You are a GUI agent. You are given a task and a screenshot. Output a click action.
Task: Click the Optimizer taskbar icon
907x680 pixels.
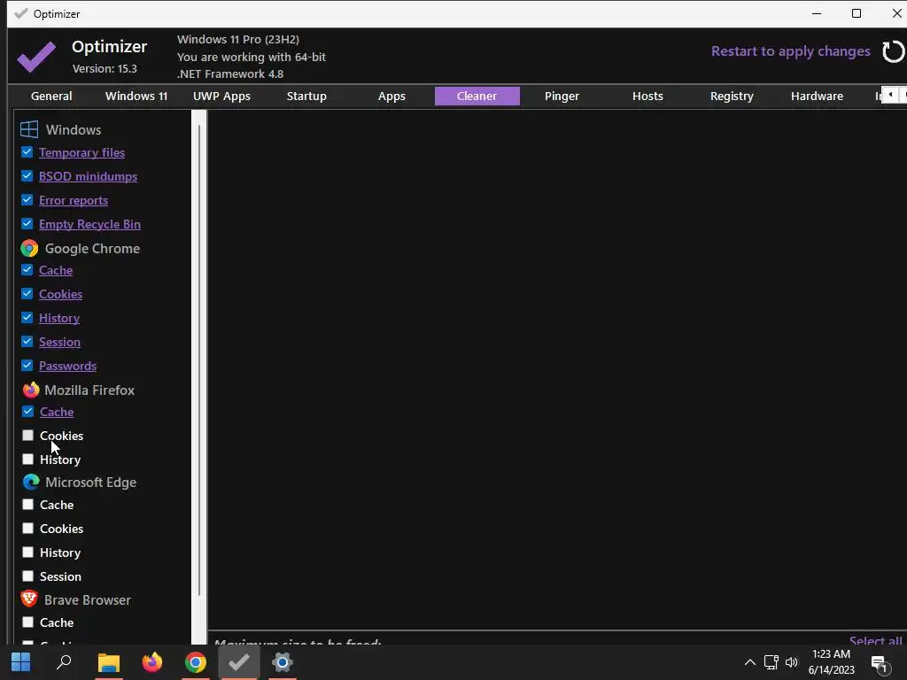pos(239,662)
